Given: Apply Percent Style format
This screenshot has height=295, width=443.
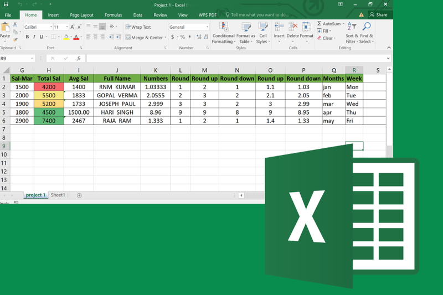Looking at the screenshot, I should (183, 37).
